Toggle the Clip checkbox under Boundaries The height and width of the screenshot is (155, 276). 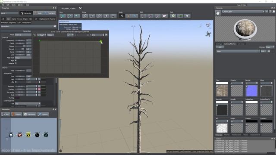[x=16, y=82]
